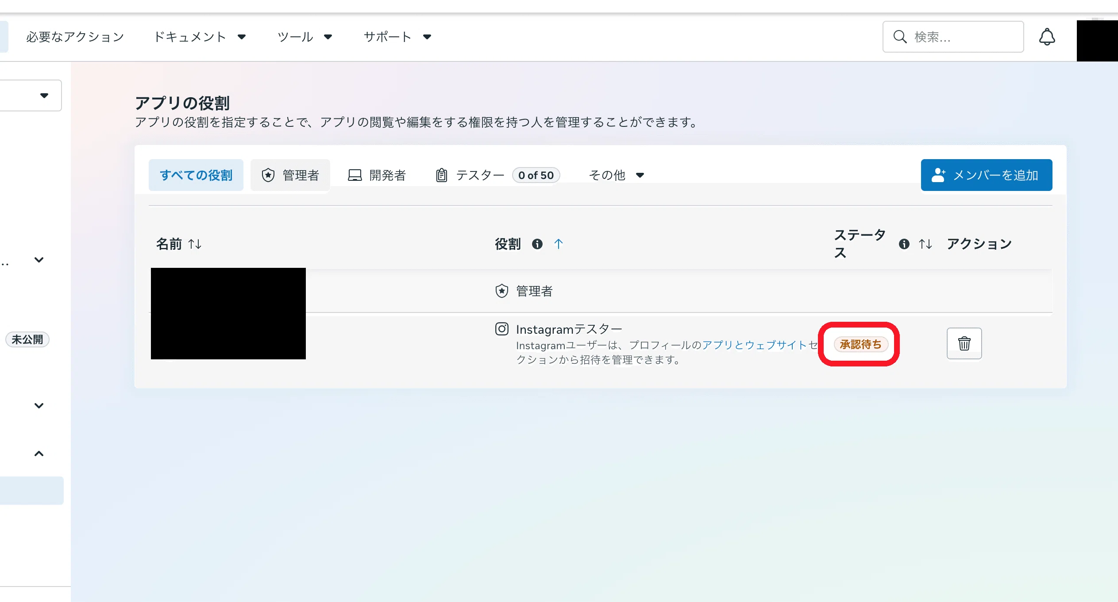Focus the 検索 search field

pos(953,37)
